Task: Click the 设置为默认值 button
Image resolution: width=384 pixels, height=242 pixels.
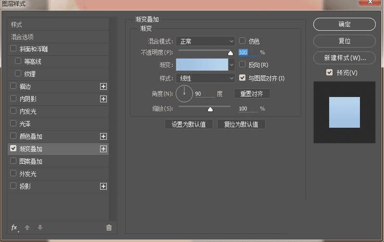Action: click(189, 124)
